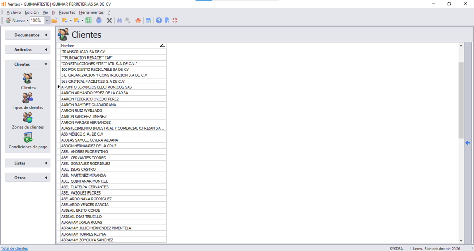Open the 100% zoom combo box arrow
The height and width of the screenshot is (251, 474).
coord(47,21)
